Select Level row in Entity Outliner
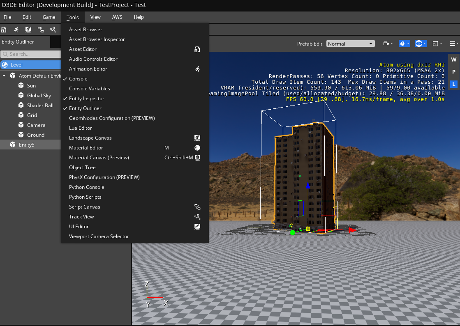Image resolution: width=460 pixels, height=326 pixels. [30, 65]
